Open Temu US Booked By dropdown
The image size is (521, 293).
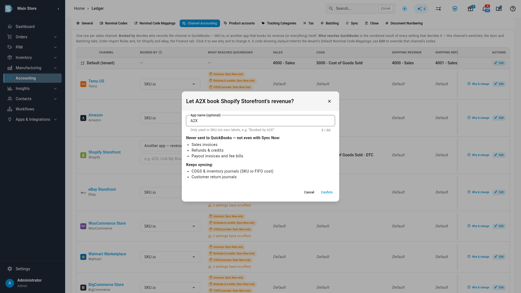(x=170, y=84)
